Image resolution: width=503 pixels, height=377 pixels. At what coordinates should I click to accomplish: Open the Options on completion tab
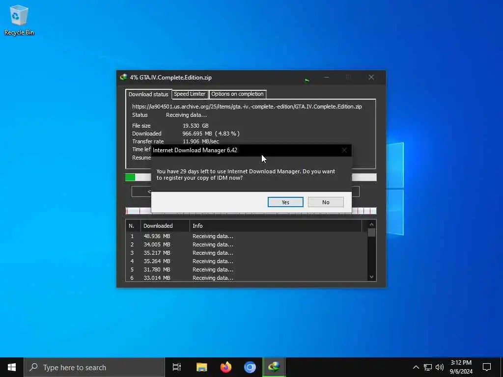[237, 94]
